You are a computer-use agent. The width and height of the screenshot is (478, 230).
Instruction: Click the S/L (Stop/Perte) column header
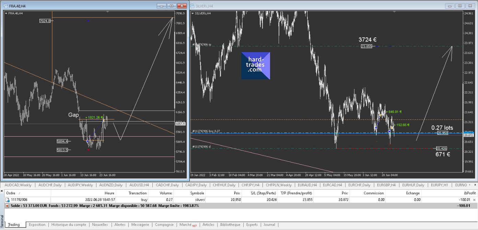coord(260,193)
